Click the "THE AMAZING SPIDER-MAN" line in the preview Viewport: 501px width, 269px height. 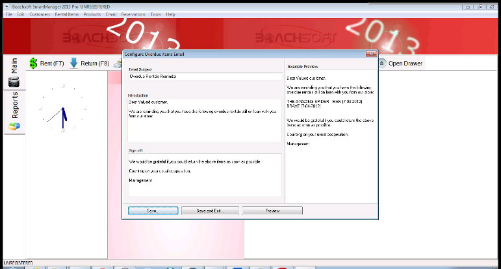click(x=324, y=101)
